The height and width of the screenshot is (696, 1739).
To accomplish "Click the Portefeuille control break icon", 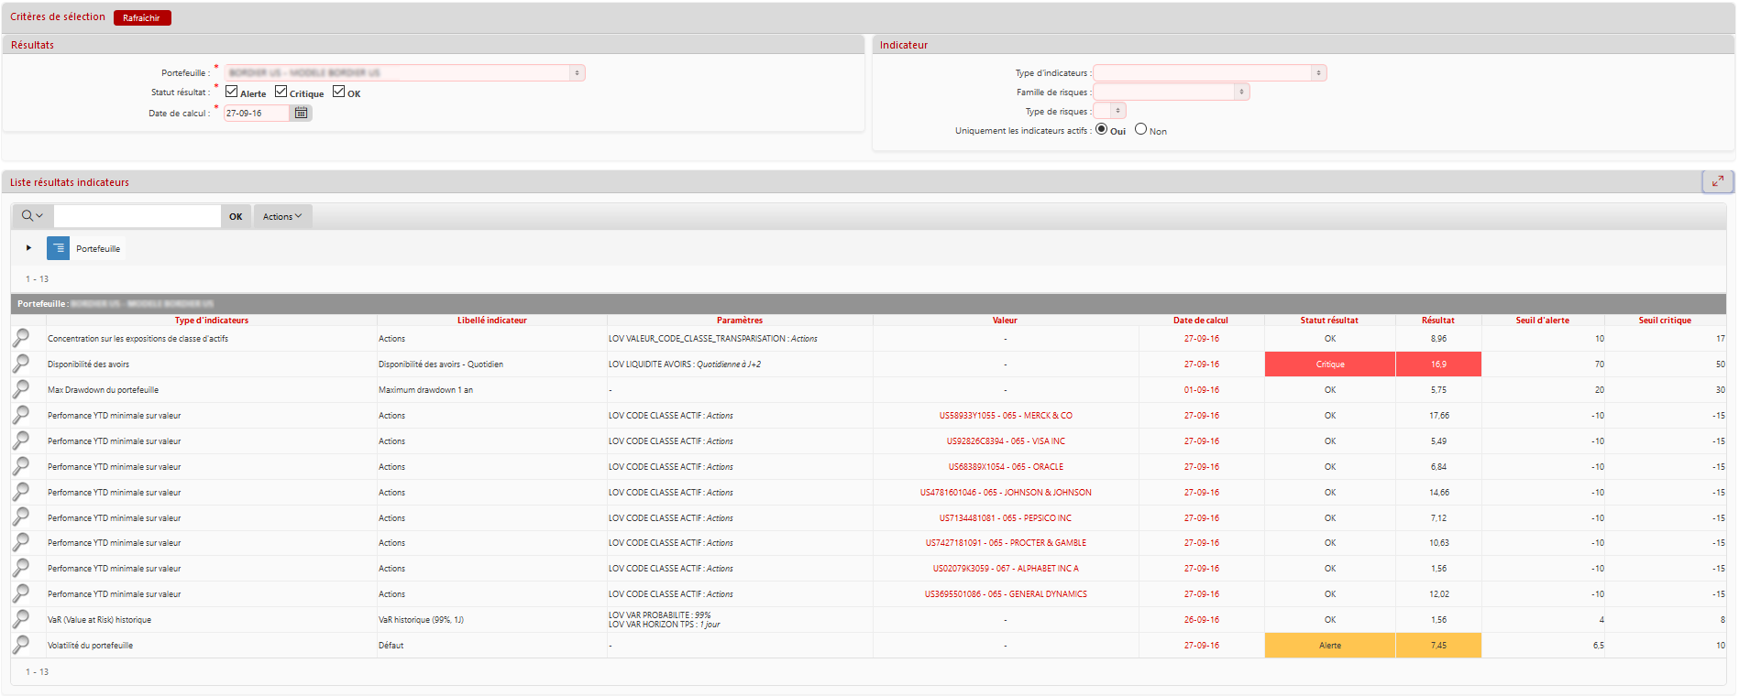I will [x=58, y=248].
